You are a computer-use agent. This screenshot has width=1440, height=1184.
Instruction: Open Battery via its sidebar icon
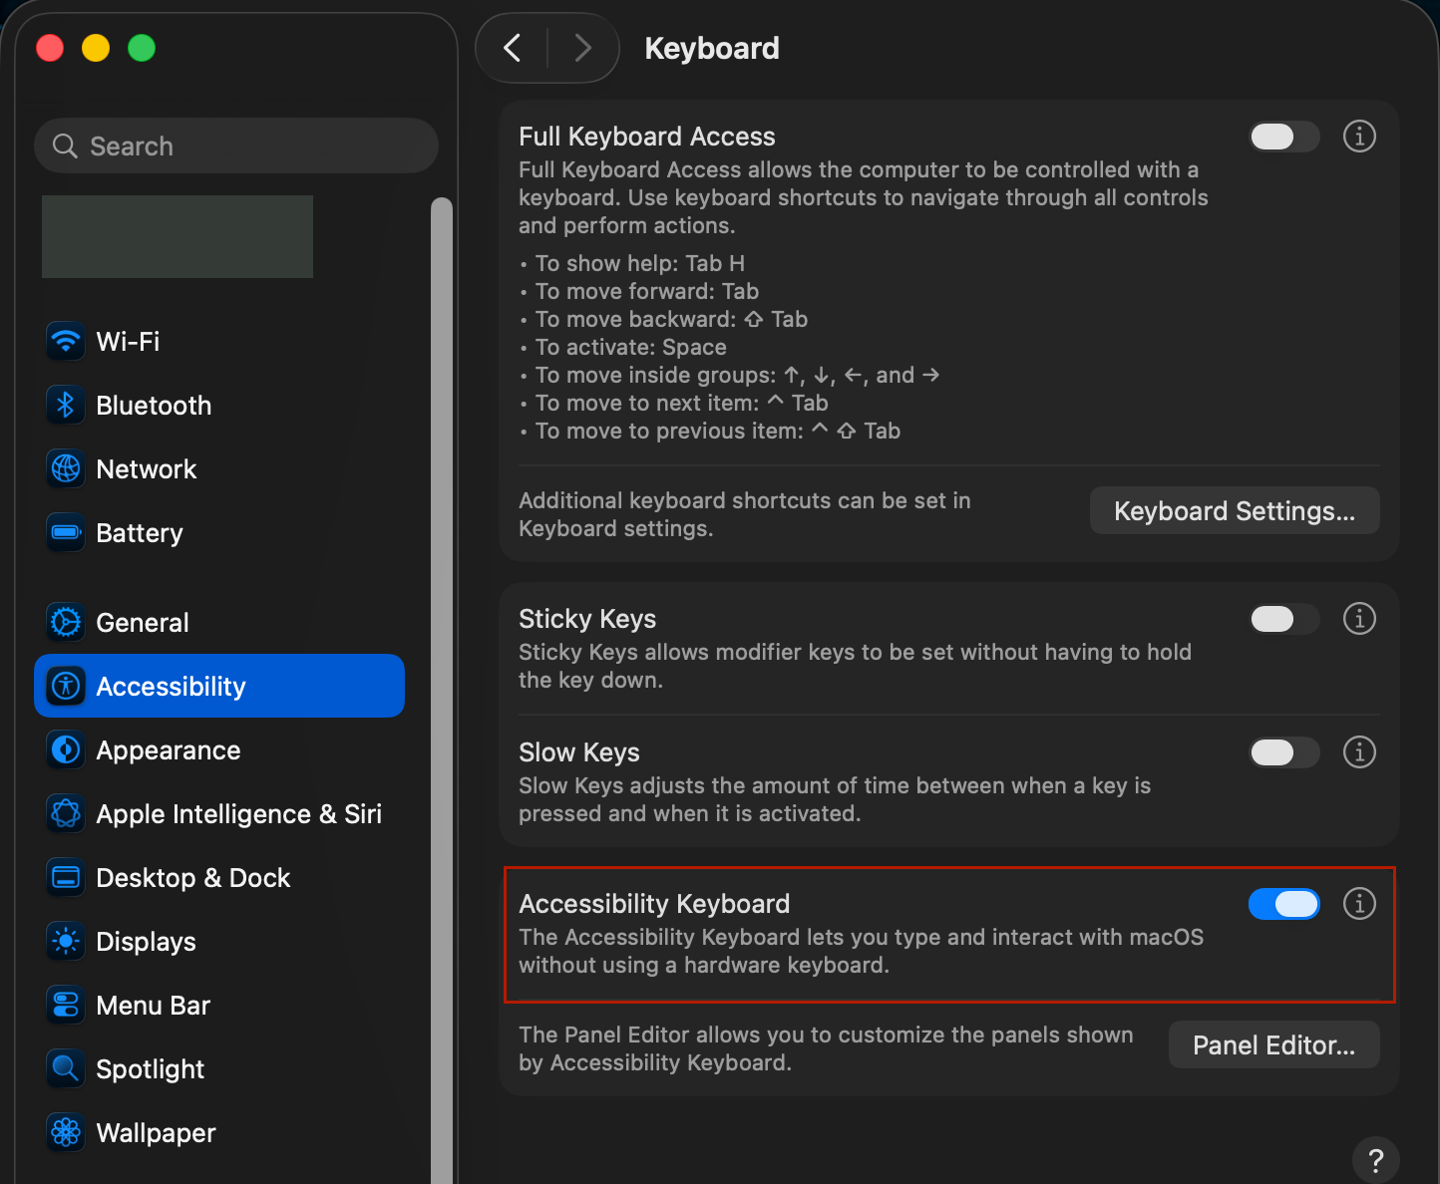coord(66,533)
